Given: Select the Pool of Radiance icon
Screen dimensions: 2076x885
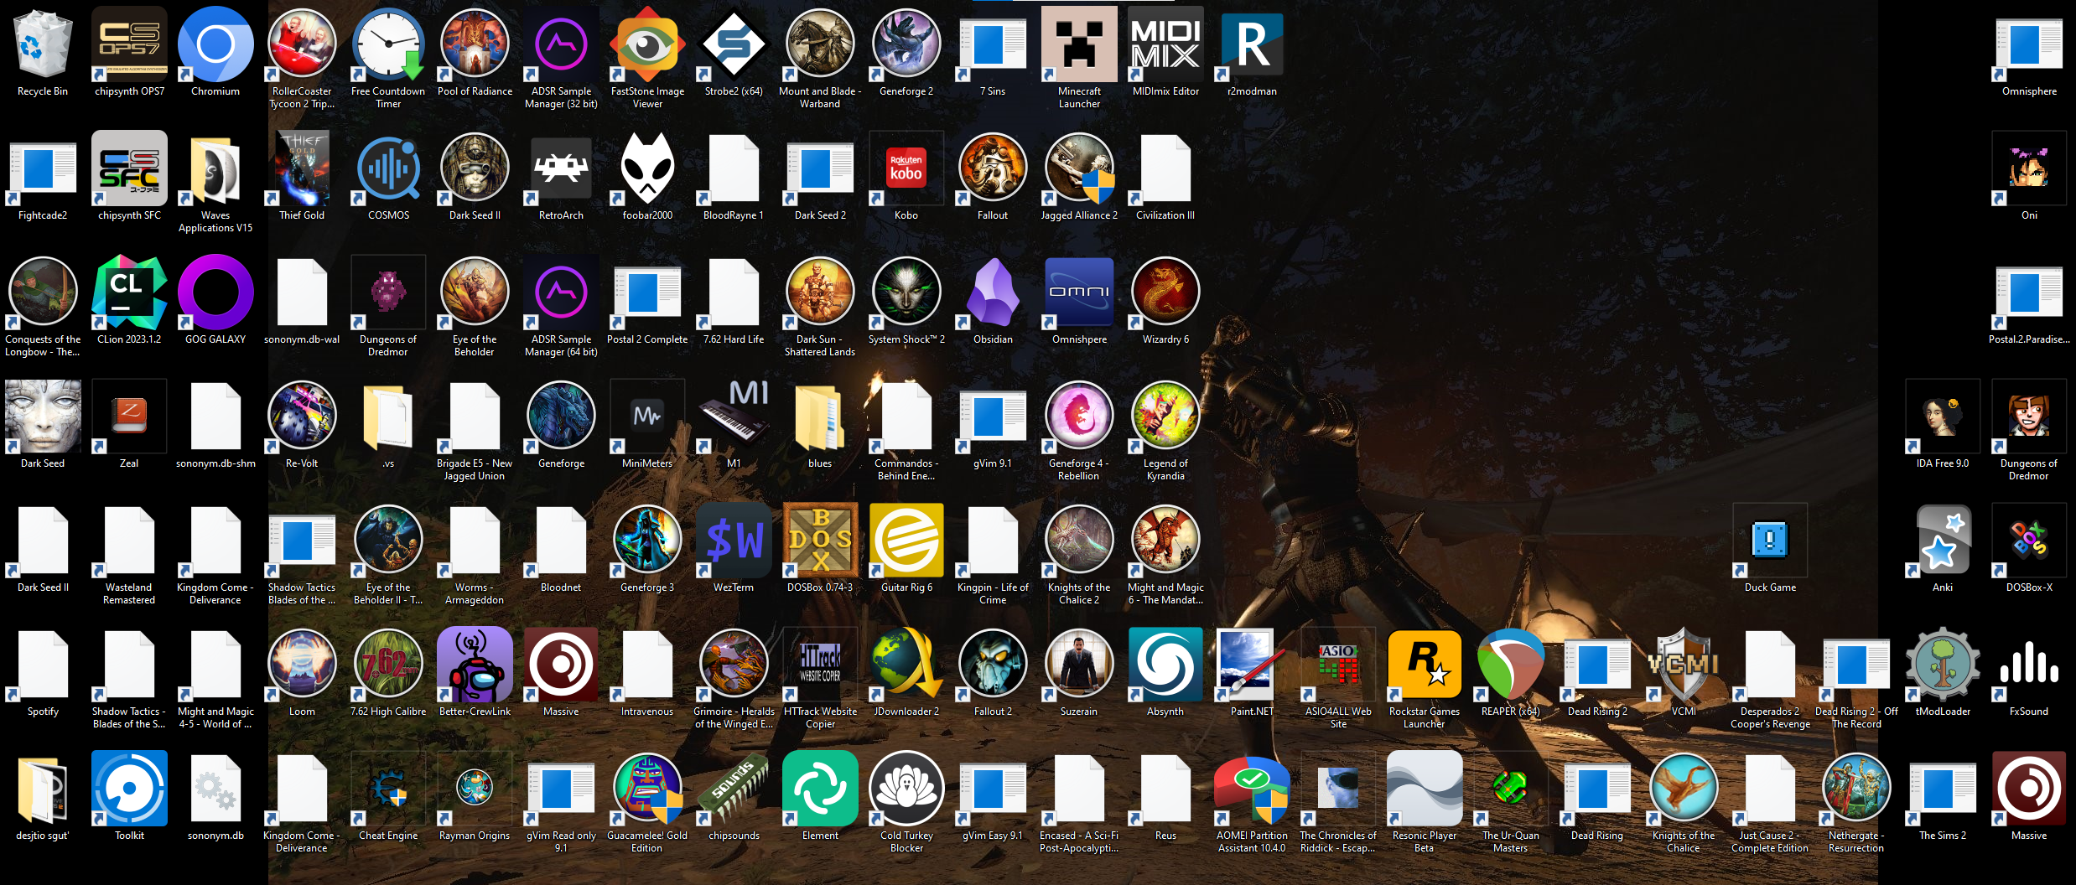Looking at the screenshot, I should tap(475, 44).
